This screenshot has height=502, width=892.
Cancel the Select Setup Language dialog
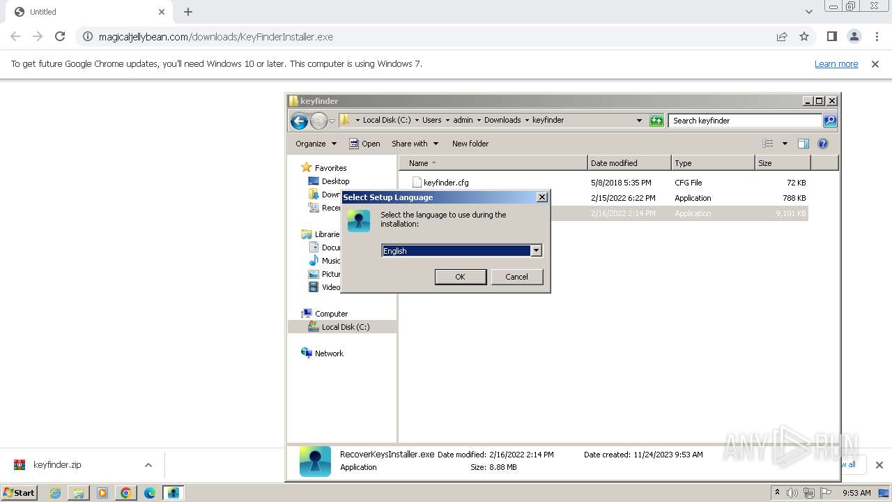pyautogui.click(x=516, y=277)
